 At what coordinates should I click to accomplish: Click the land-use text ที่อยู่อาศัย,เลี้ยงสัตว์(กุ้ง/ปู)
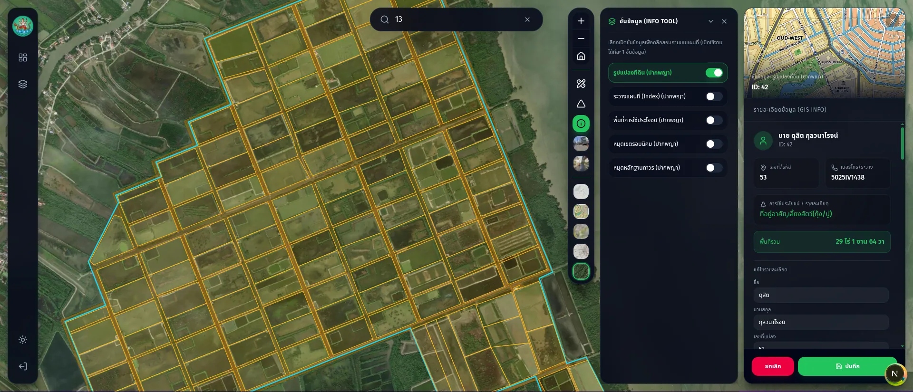click(x=796, y=214)
